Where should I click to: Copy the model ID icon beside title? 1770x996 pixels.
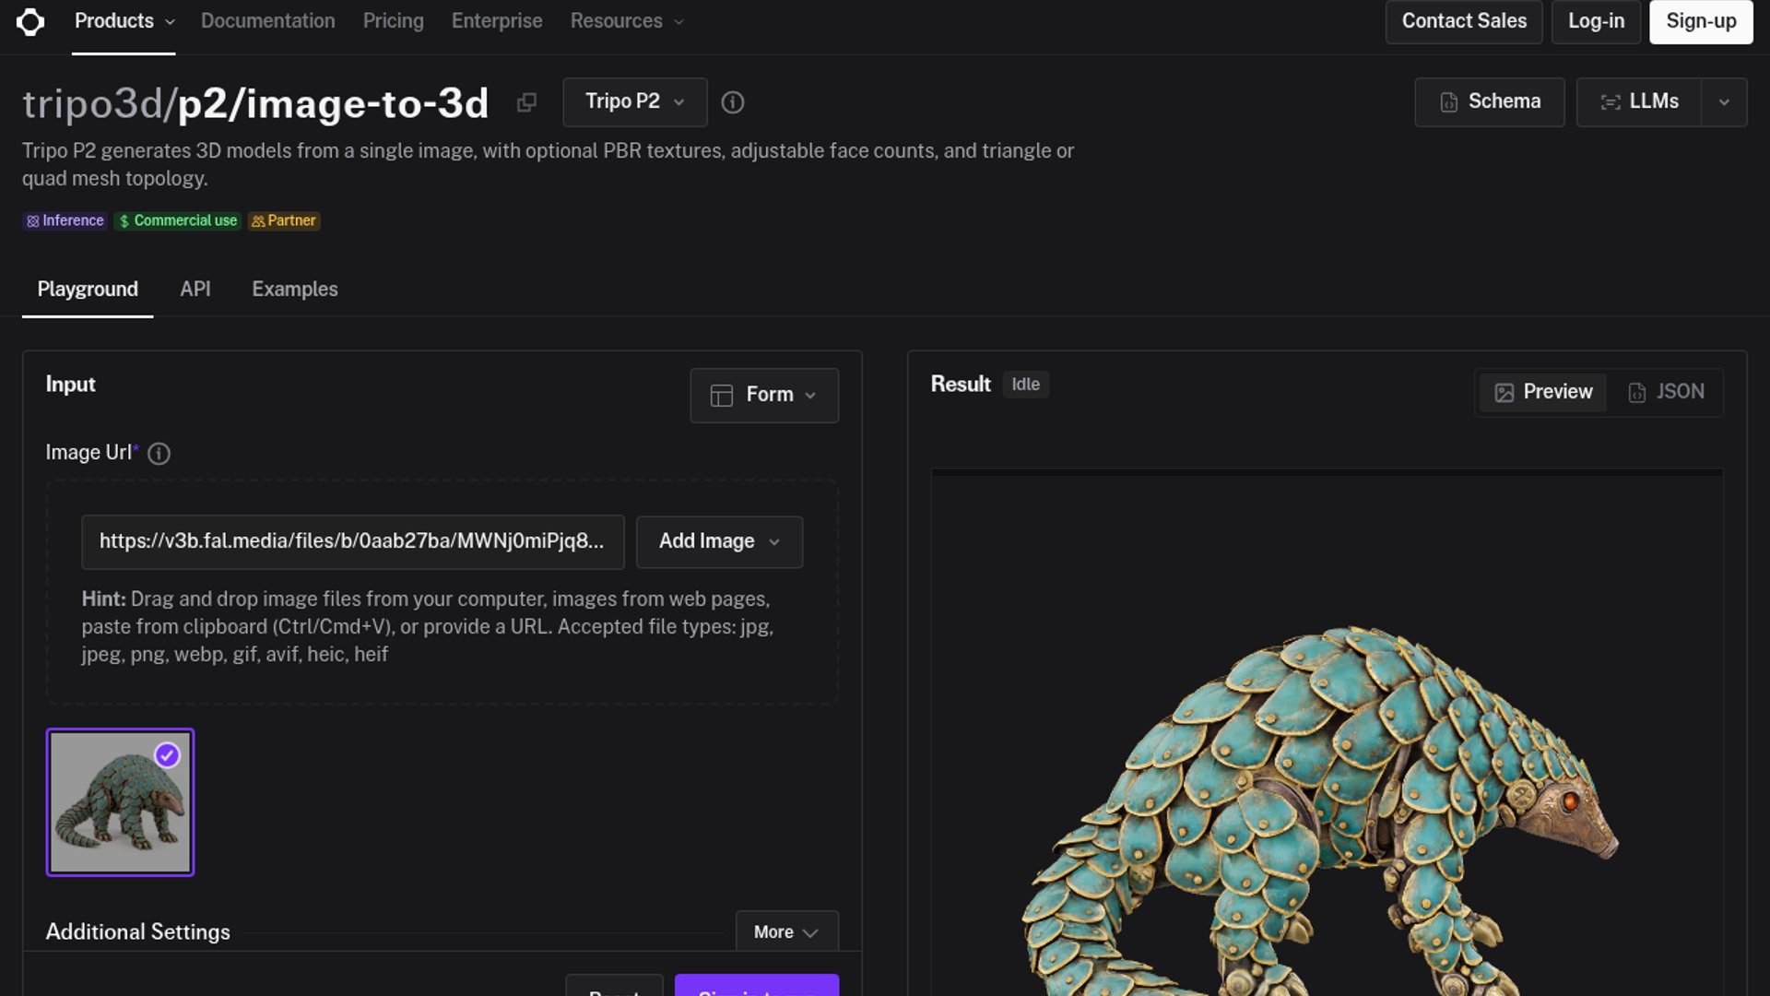click(526, 102)
